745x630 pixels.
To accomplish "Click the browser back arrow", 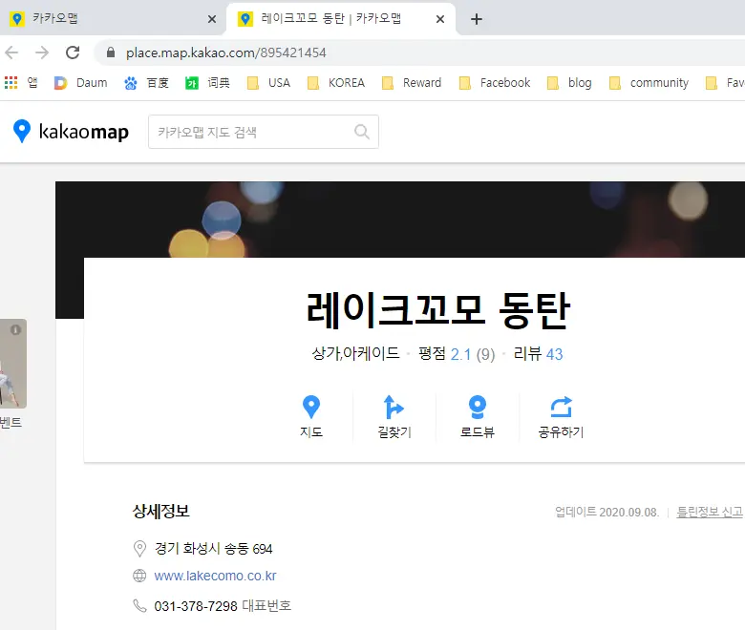I will coord(11,52).
